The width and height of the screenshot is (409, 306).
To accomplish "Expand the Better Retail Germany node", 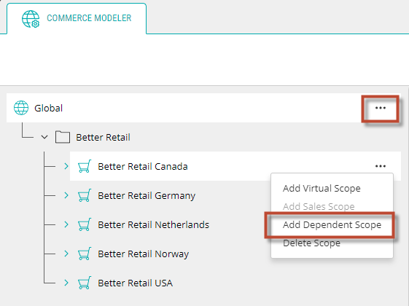I will 66,195.
